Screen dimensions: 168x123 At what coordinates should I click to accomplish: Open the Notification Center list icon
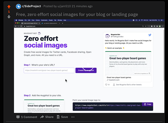[x=162, y=20]
